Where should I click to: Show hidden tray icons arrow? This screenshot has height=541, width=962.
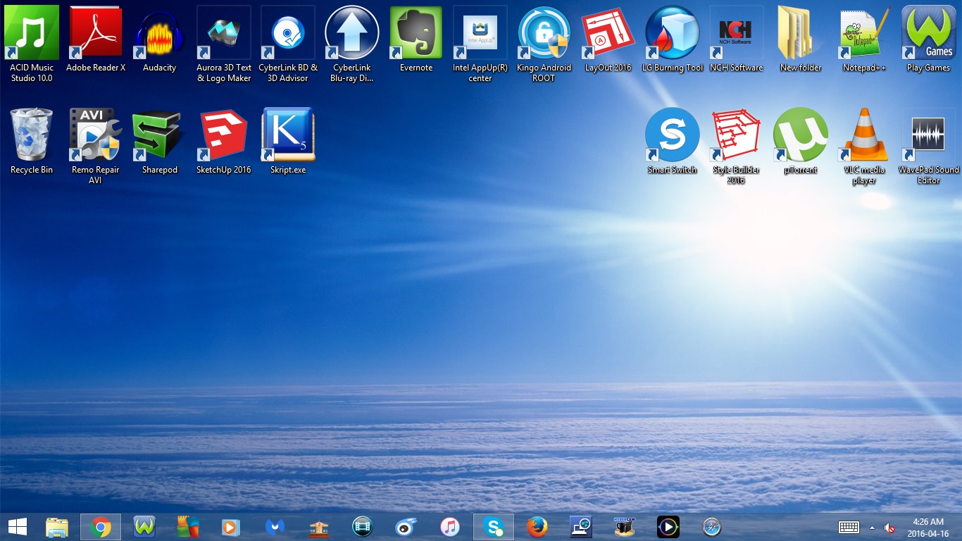tap(872, 528)
